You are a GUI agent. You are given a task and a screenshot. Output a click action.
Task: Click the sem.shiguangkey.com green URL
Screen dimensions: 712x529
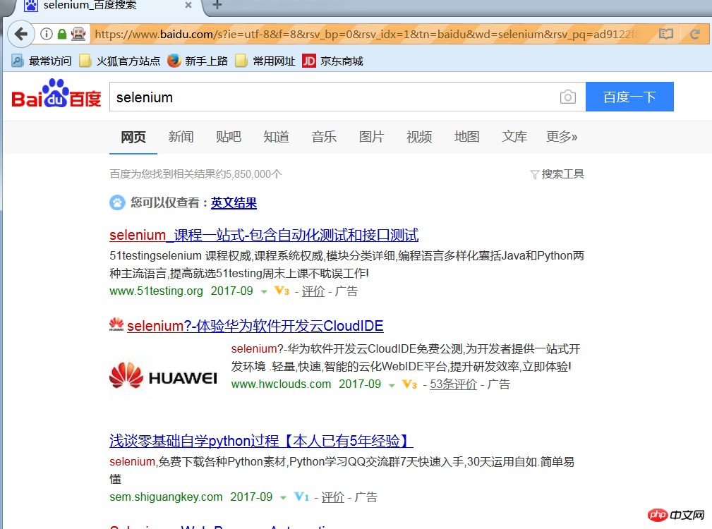166,497
